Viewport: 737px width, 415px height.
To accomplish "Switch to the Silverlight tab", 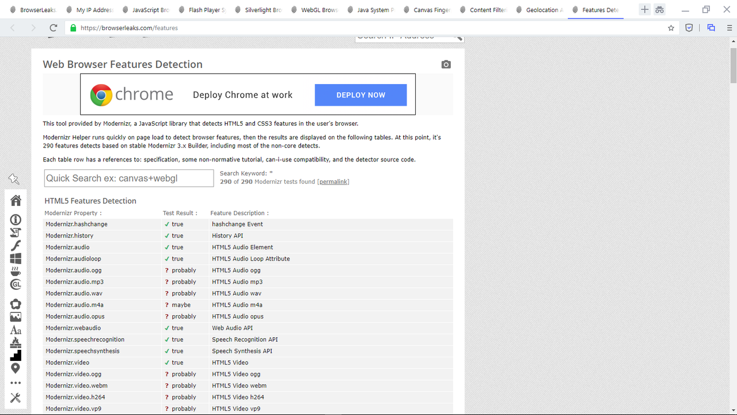I will click(x=258, y=10).
